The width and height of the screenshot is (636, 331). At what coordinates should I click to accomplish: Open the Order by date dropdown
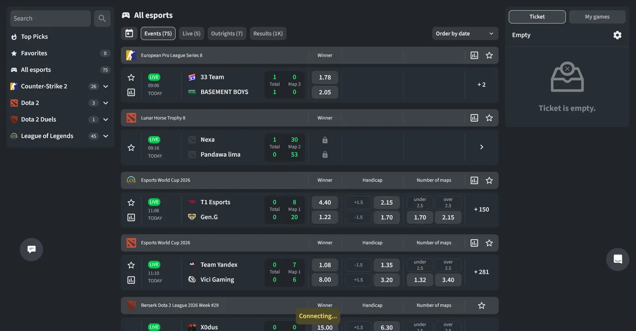tap(465, 34)
